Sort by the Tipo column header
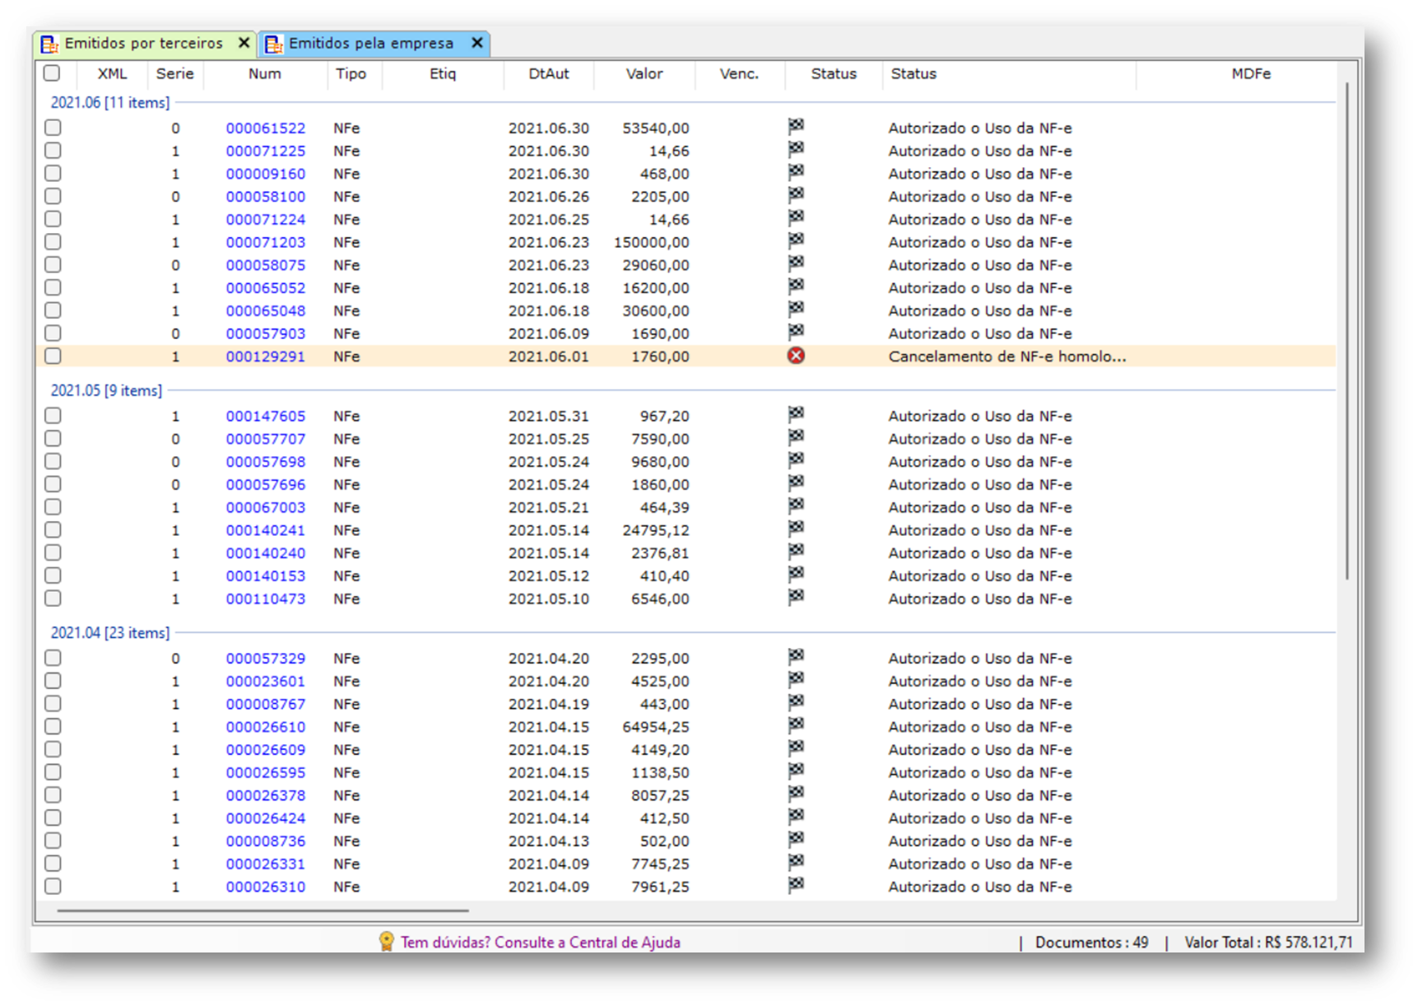Screen dimensions: 1418x1006 (x=351, y=73)
